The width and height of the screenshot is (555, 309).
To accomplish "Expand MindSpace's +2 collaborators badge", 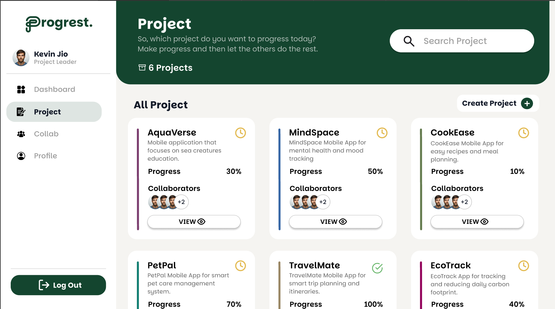I will click(x=323, y=202).
